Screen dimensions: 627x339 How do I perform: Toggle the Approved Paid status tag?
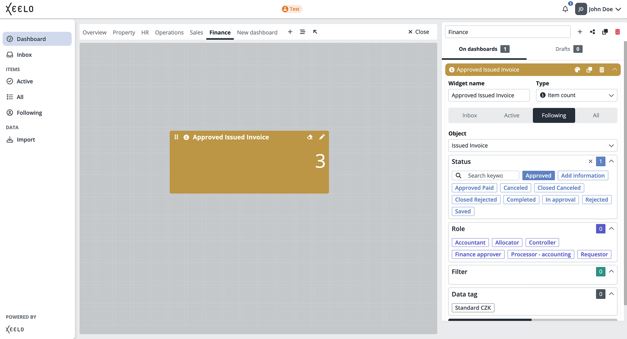474,188
